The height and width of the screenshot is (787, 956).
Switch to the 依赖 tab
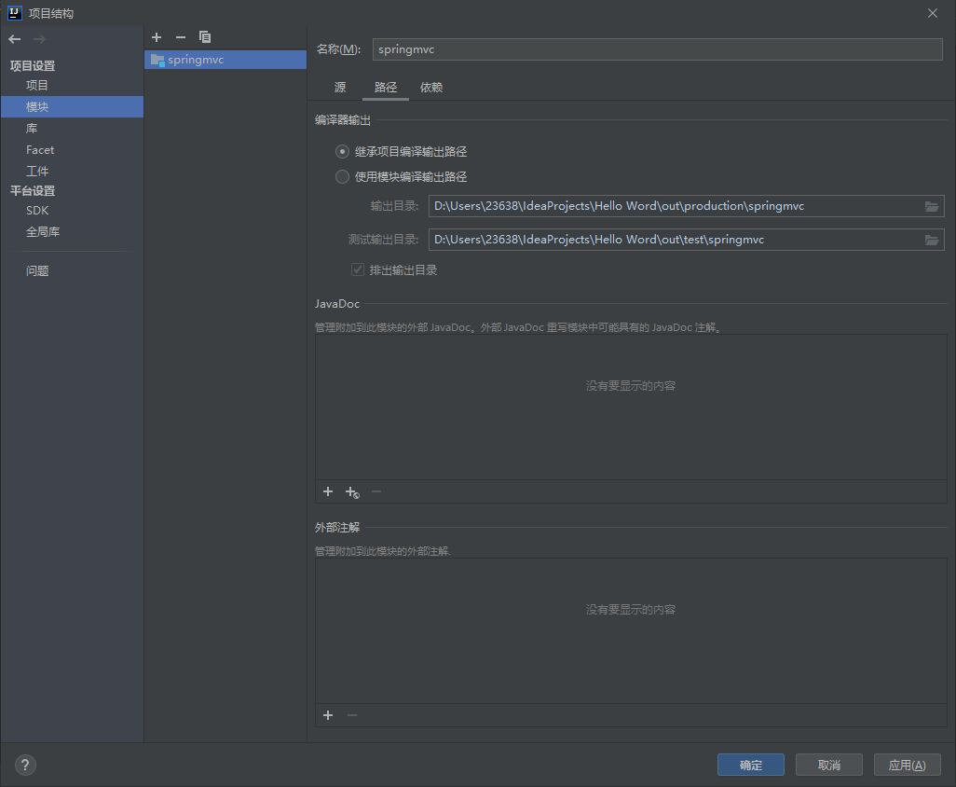tap(431, 88)
